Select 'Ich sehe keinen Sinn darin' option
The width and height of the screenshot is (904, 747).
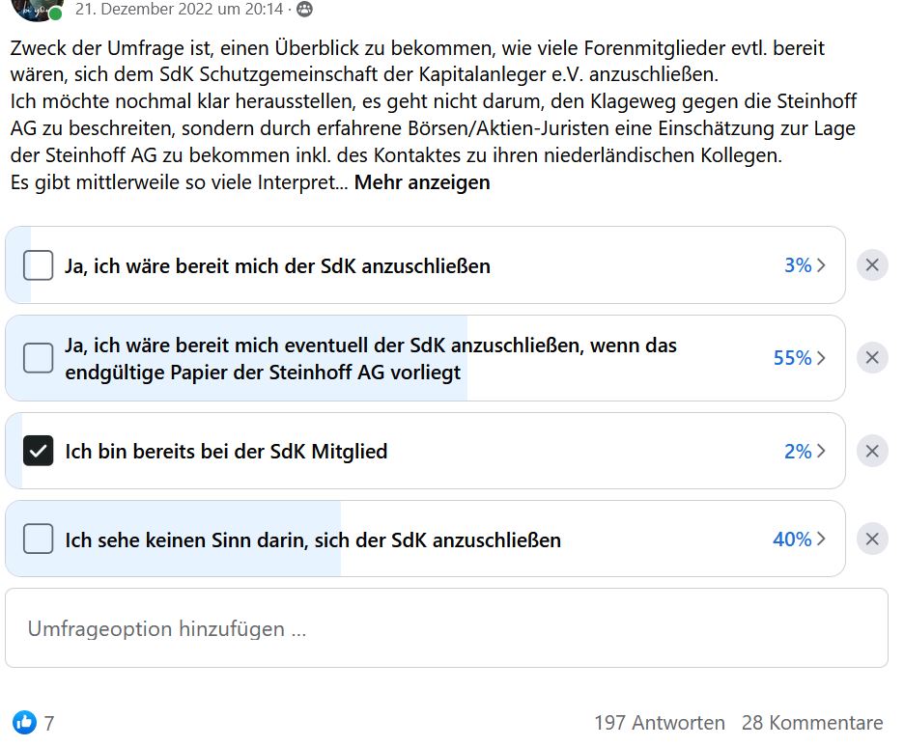pyautogui.click(x=38, y=539)
